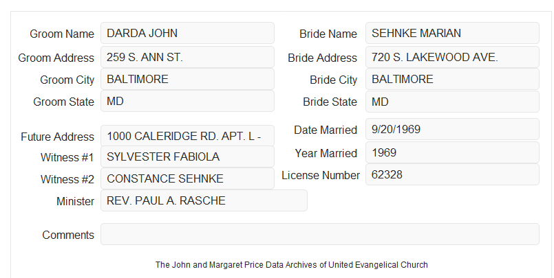Click the Year Married field 1969
Screen dimensions: 554x278
[452, 152]
